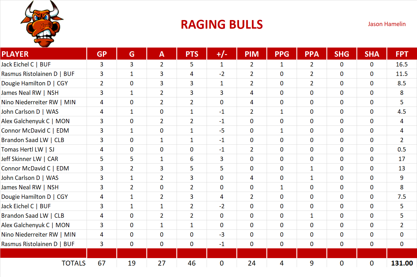Click Tomas Hertl LW | SJ player name

pyautogui.click(x=28, y=150)
